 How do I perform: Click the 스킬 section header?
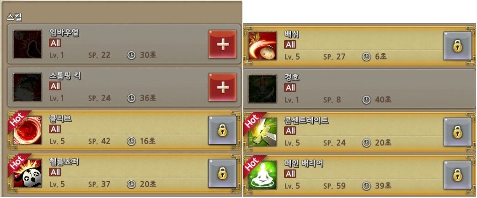tap(14, 17)
